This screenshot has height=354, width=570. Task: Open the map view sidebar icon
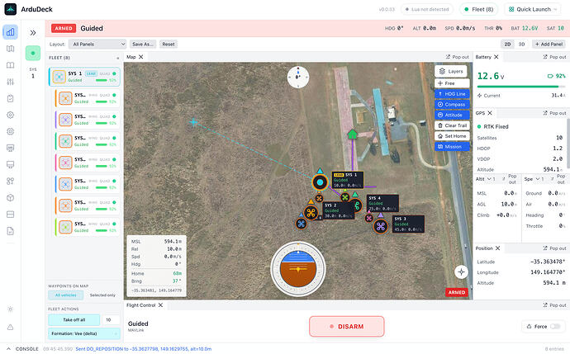pyautogui.click(x=10, y=49)
